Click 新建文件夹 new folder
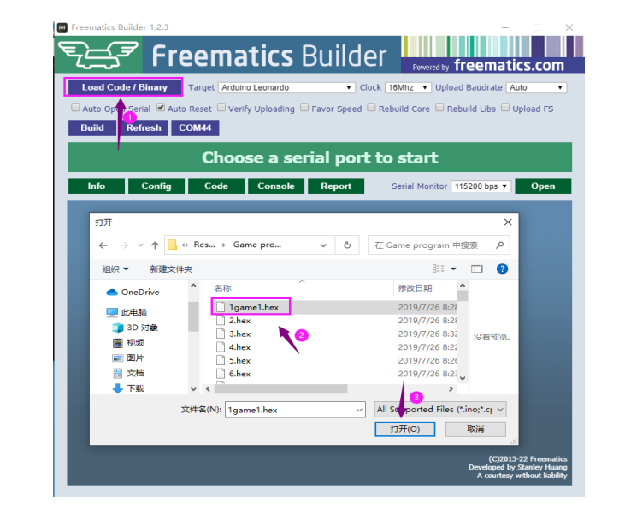Image resolution: width=625 pixels, height=532 pixels. tap(171, 269)
